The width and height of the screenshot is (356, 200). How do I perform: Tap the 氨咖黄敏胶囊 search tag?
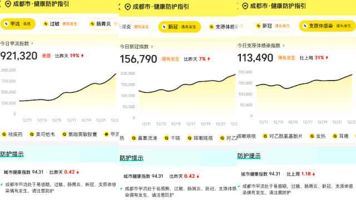(x=80, y=134)
